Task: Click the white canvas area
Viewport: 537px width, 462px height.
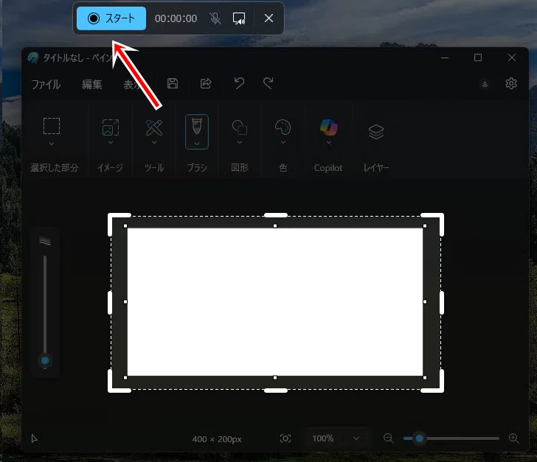Action: [275, 302]
